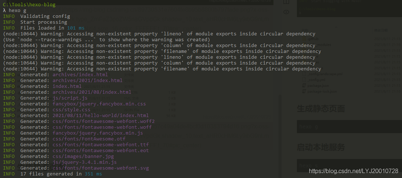Toggle the eye preview icon
Viewport: 402px width, 178px height.
click(x=286, y=12)
